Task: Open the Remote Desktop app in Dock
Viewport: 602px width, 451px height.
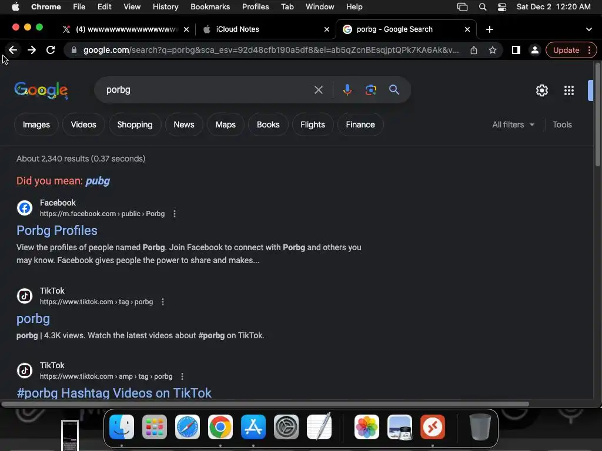Action: tap(433, 426)
